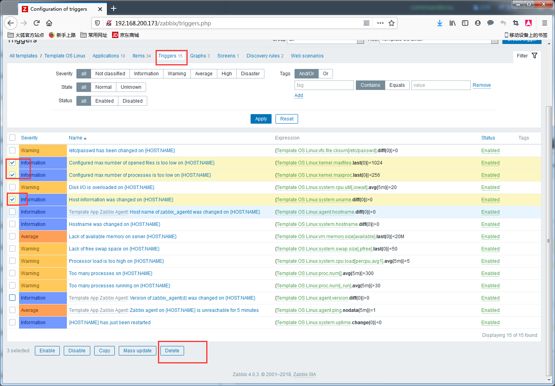Delete the selected triggers

click(172, 351)
